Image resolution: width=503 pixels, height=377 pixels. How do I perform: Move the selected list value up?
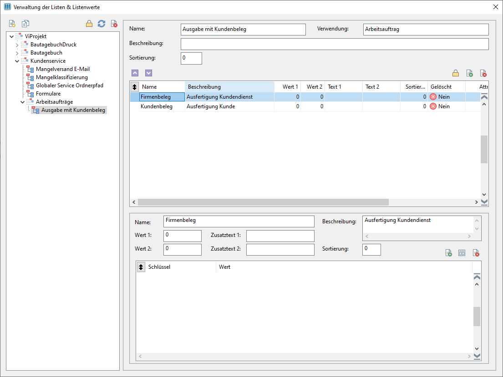(x=135, y=73)
